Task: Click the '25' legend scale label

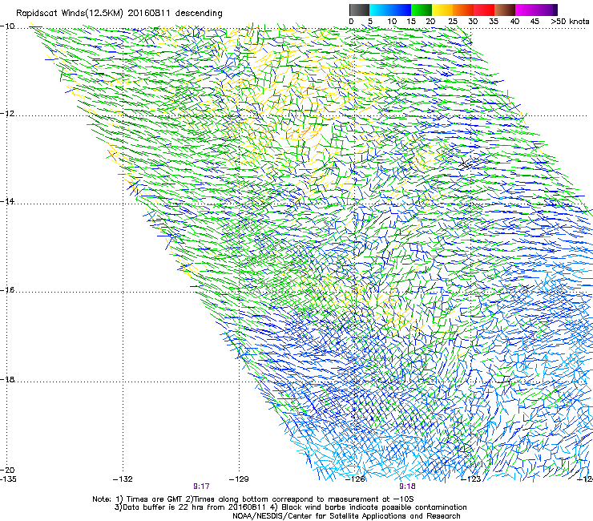Action: click(452, 22)
